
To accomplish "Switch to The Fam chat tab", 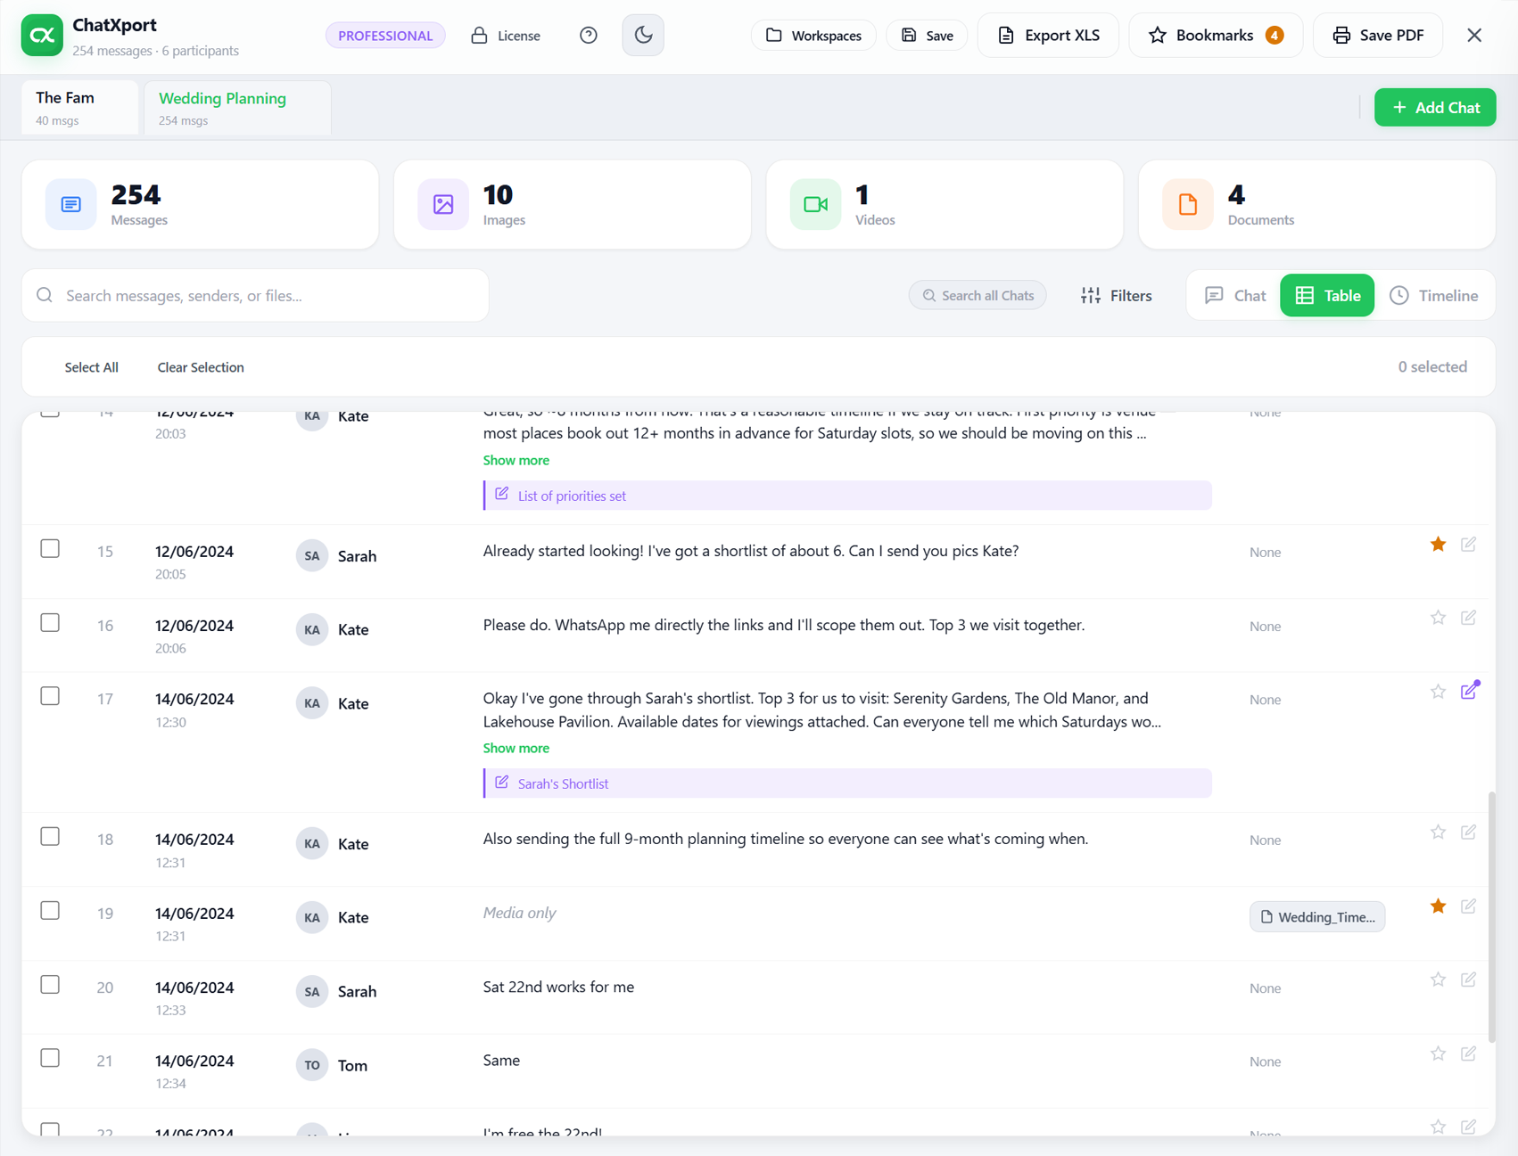I will [80, 107].
